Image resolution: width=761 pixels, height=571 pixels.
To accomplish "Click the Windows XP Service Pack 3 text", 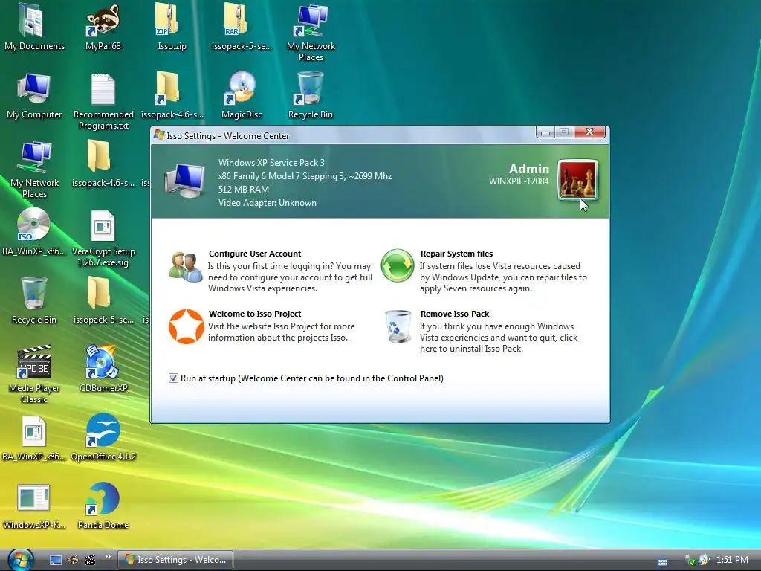I will pos(271,163).
